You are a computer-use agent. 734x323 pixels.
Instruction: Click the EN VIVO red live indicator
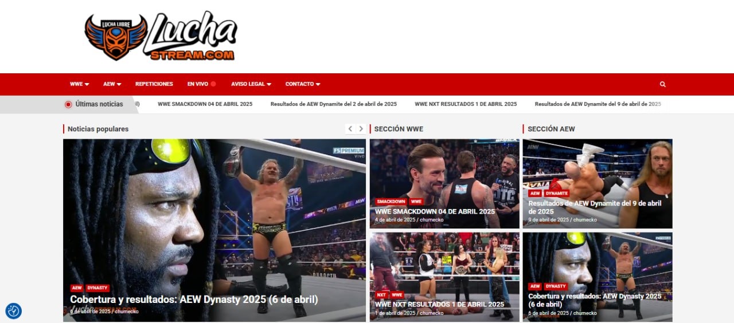[x=213, y=84]
